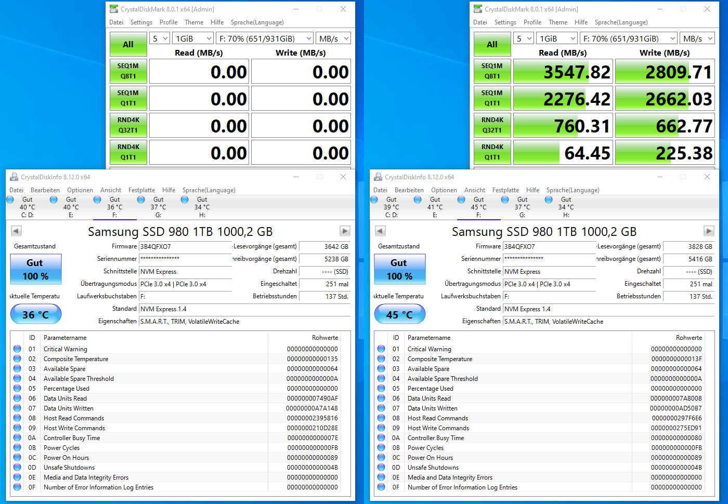Open test count dropdown in left CrystalDiskMark

pyautogui.click(x=160, y=38)
